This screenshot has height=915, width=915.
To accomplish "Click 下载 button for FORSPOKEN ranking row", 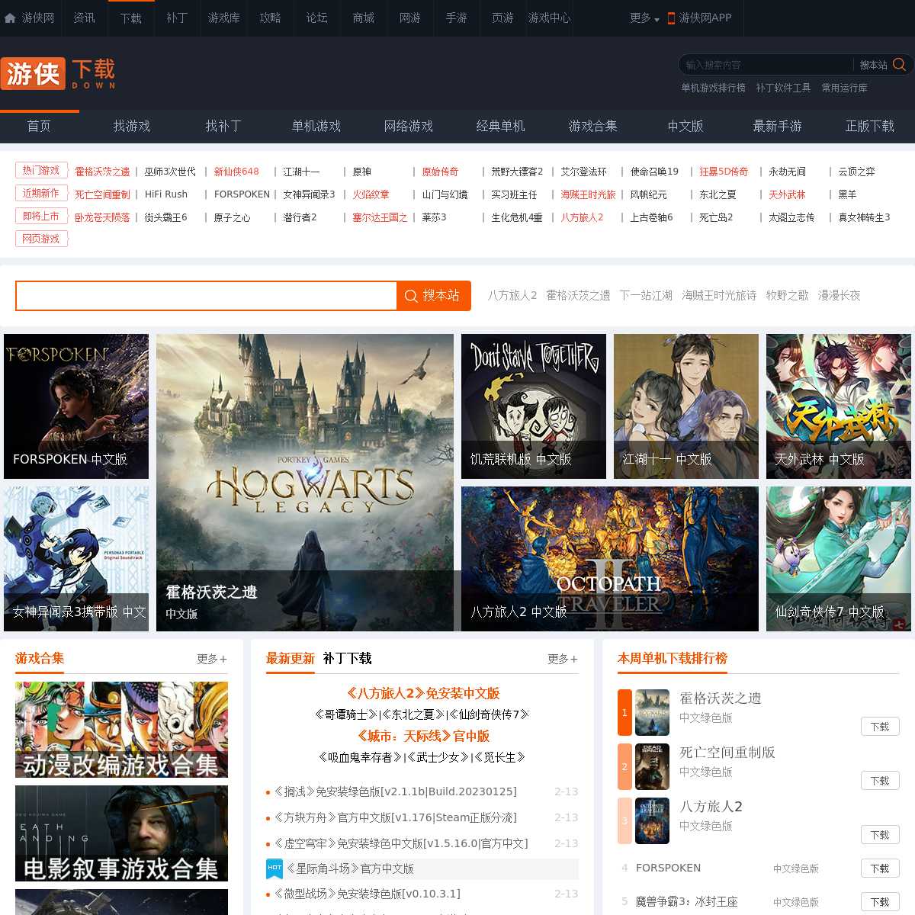I will pyautogui.click(x=880, y=868).
